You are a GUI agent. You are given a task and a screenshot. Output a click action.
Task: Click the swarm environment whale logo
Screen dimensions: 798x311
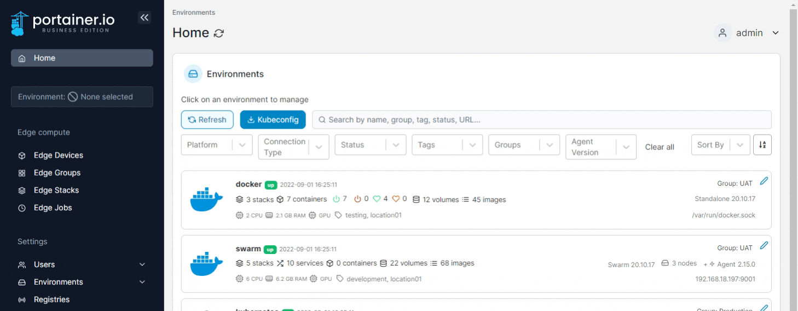(206, 264)
